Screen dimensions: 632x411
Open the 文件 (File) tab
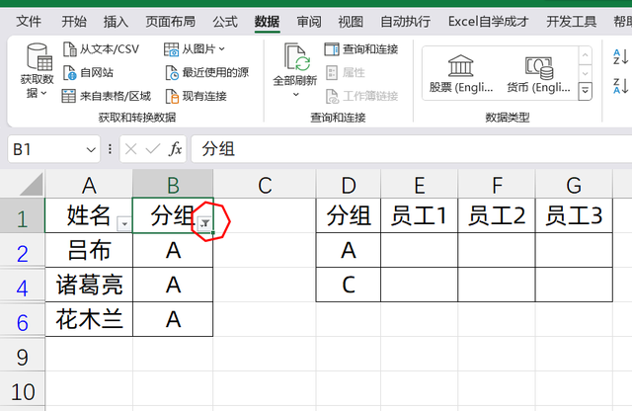click(x=29, y=22)
